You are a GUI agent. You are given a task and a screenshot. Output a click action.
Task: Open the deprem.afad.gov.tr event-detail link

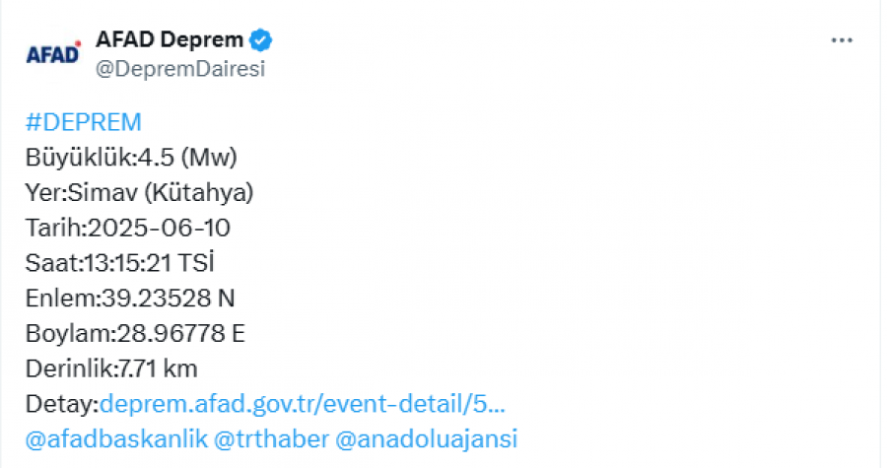303,404
